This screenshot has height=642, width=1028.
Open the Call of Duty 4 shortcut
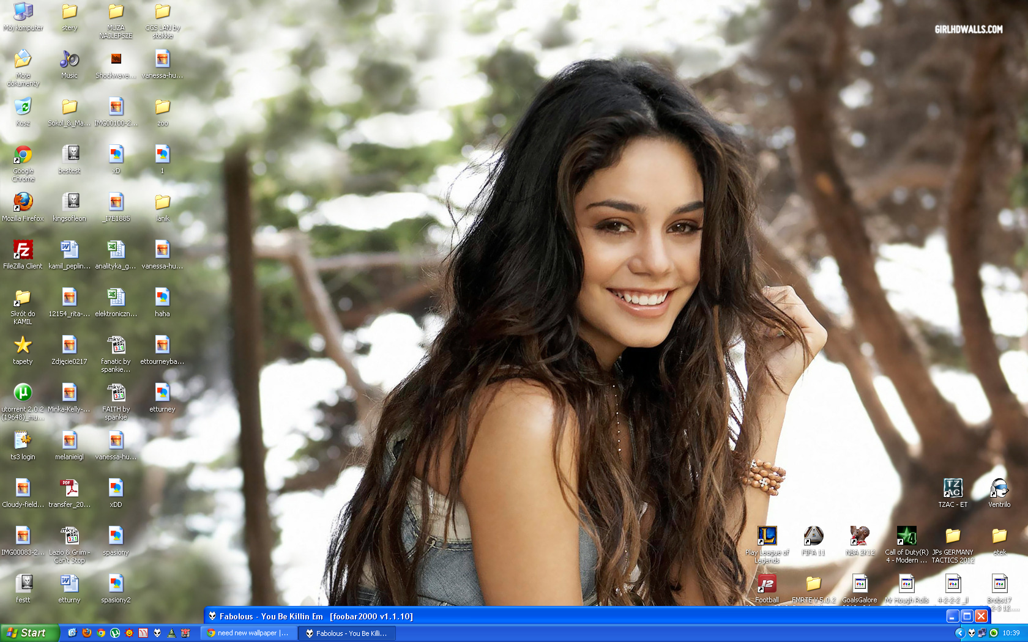coord(906,536)
